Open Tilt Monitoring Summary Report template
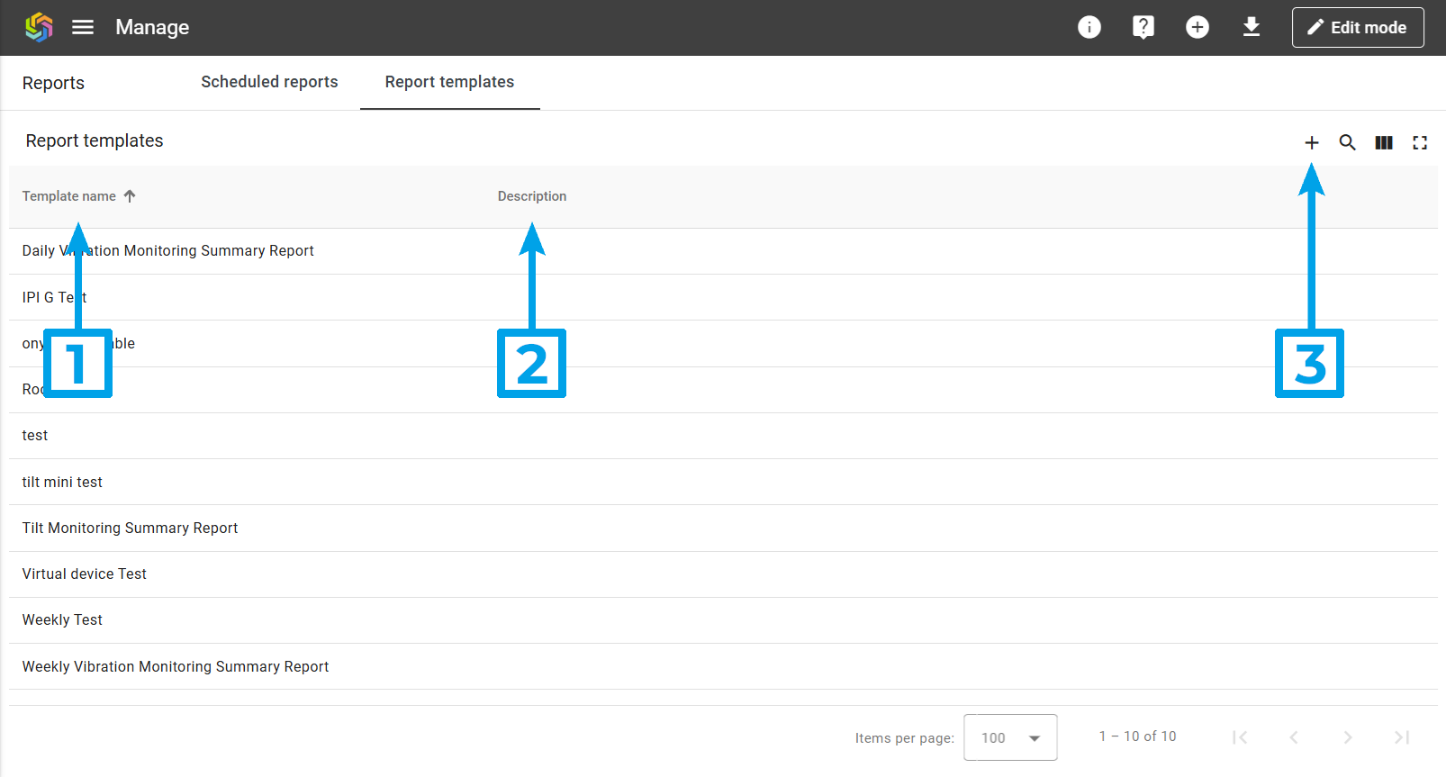The width and height of the screenshot is (1446, 777). [131, 528]
